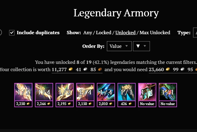Select the legendary item worth 2,010 gold
The height and width of the screenshot is (132, 197).
pos(106,92)
